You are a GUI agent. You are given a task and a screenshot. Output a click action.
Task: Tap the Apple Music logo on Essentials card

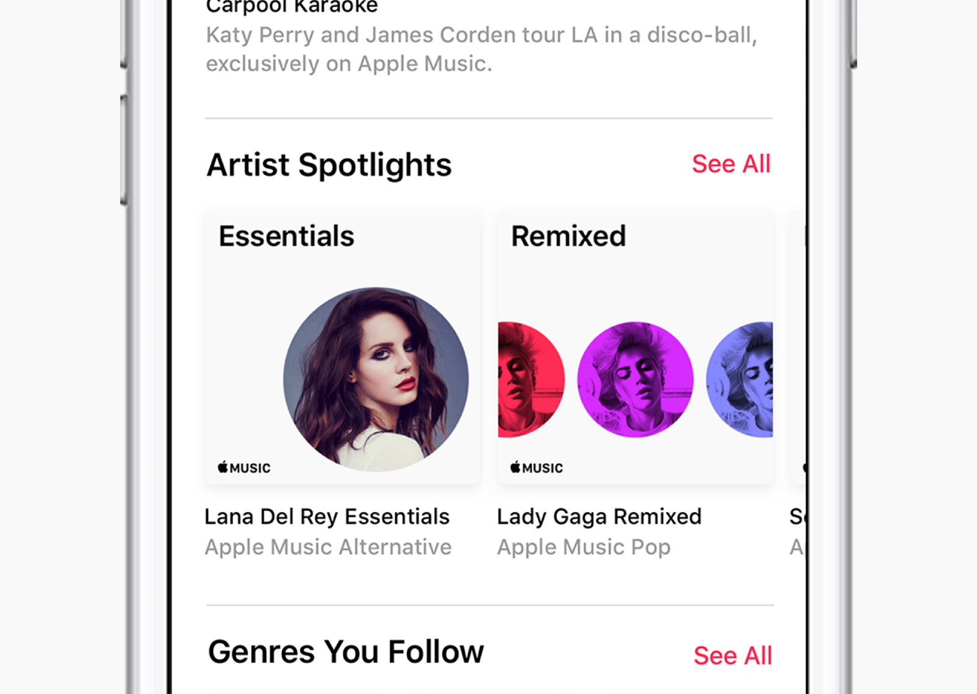click(x=244, y=468)
